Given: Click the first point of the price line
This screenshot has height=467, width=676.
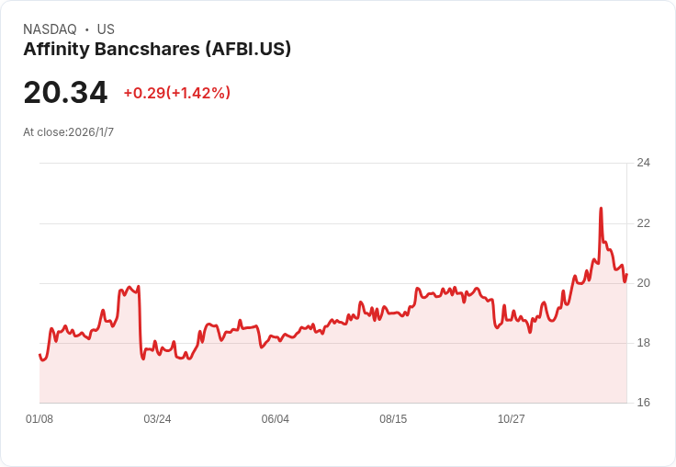Looking at the screenshot, I should pos(39,355).
